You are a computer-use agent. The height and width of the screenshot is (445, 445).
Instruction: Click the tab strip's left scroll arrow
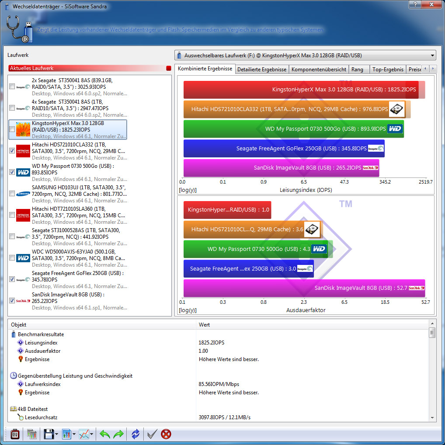pyautogui.click(x=425, y=69)
